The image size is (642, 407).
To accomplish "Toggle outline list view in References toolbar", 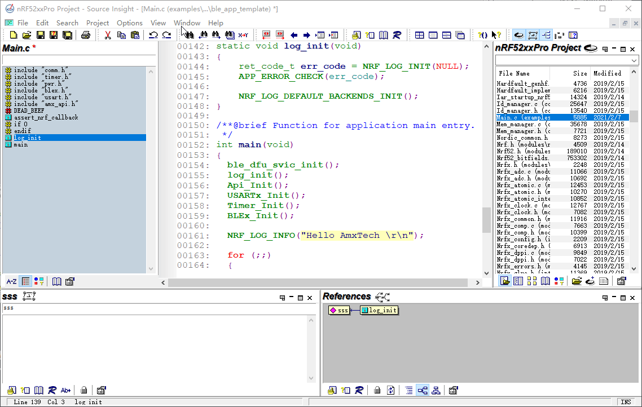I will click(x=409, y=390).
